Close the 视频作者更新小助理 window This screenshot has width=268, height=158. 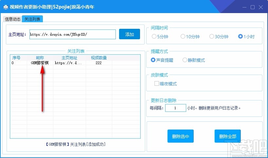coord(261,7)
